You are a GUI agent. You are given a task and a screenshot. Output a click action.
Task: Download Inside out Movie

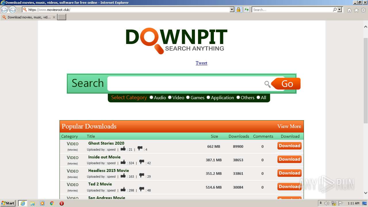(290, 159)
